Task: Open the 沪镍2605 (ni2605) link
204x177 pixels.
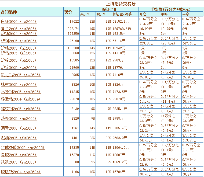Action: pyautogui.click(x=19, y=48)
